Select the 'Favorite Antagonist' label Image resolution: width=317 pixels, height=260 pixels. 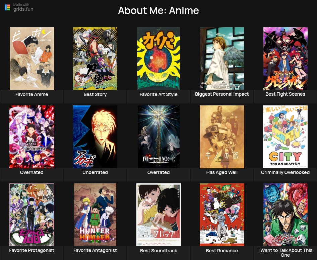point(95,250)
